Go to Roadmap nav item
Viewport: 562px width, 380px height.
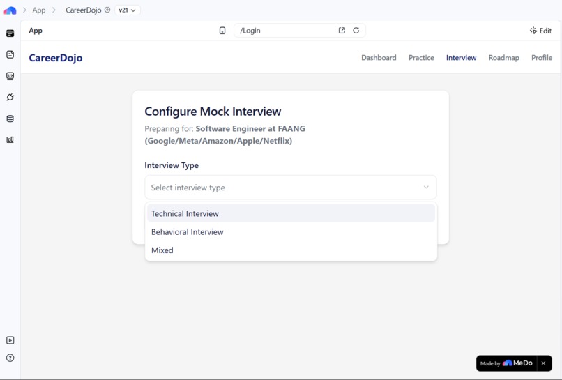click(x=503, y=58)
